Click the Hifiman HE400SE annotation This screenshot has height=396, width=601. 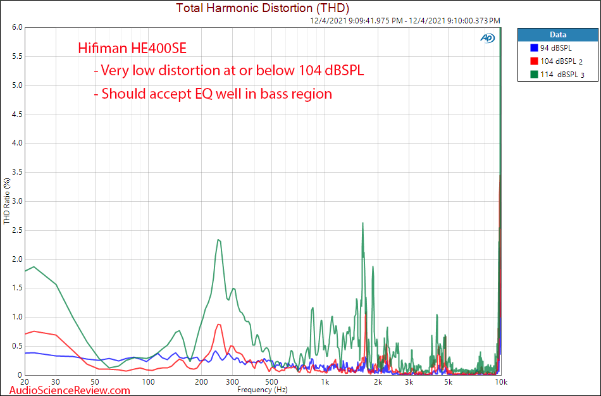pyautogui.click(x=132, y=48)
